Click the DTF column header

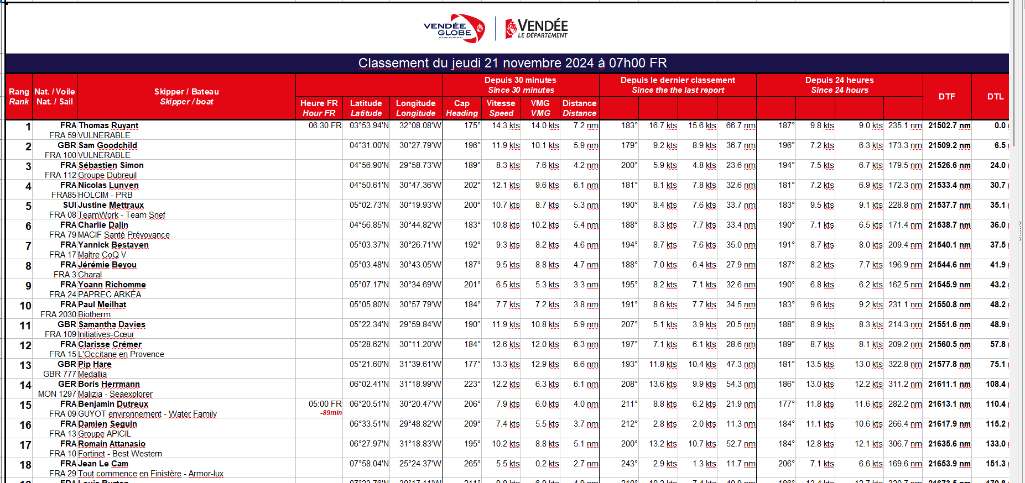946,97
